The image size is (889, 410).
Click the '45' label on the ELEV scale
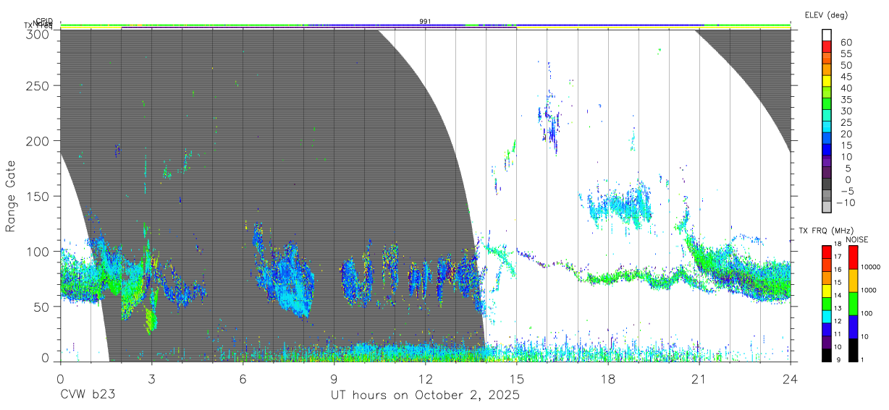pyautogui.click(x=846, y=77)
